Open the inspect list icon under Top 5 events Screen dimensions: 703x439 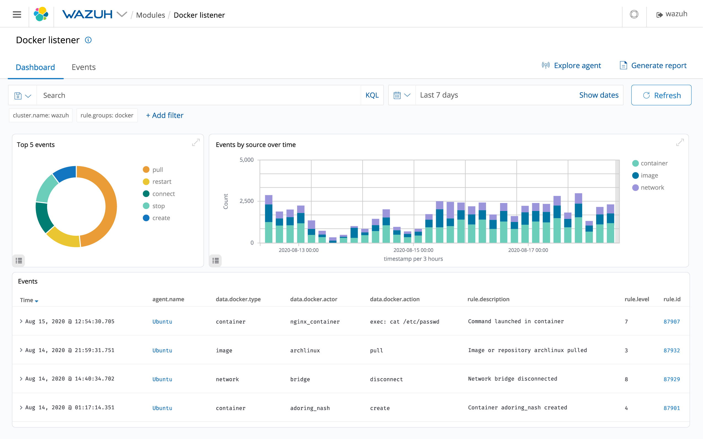coord(18,260)
